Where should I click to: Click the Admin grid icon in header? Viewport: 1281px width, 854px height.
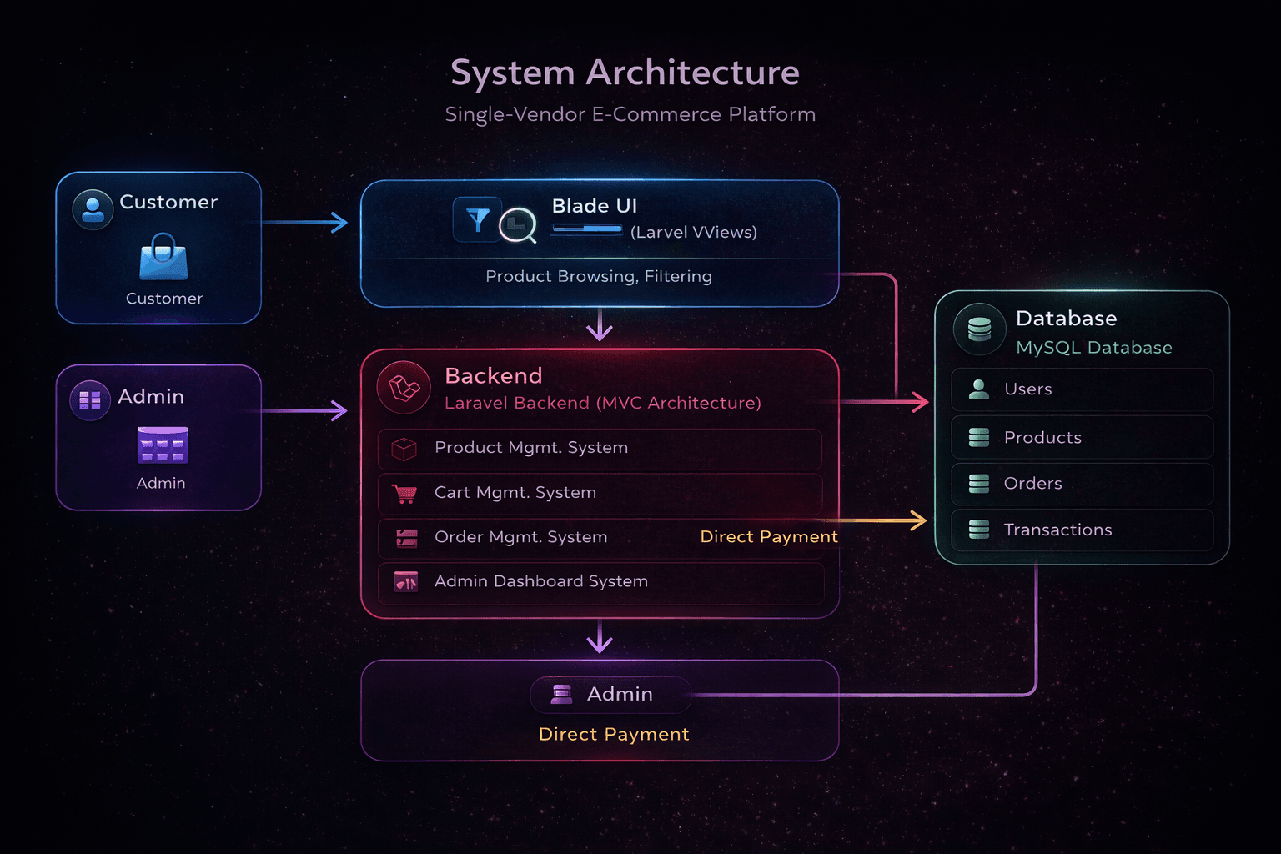(90, 400)
